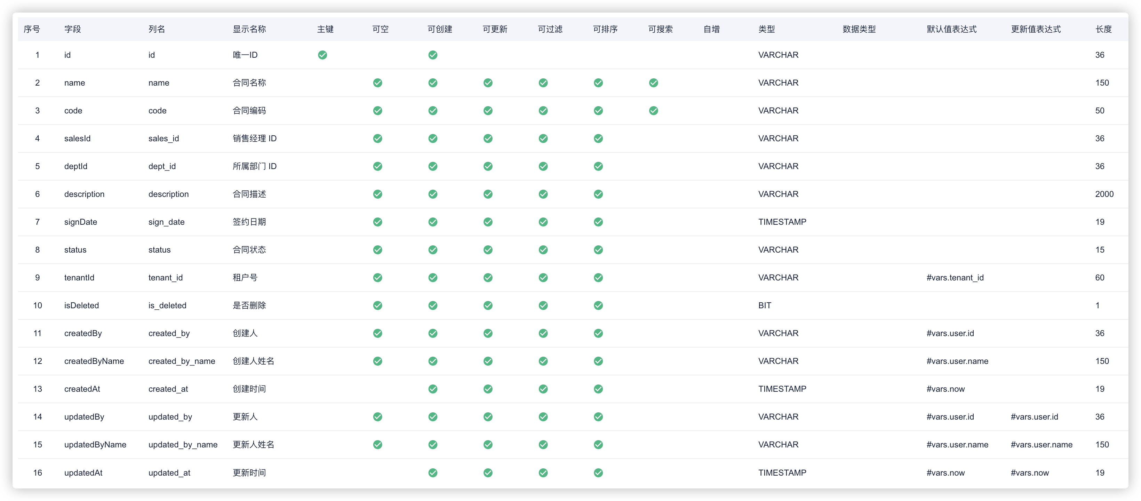Click filterable checkmark in isDeleted row

coord(543,305)
